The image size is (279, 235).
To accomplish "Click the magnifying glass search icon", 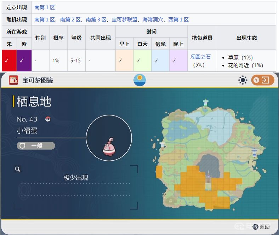I will pos(17,169).
